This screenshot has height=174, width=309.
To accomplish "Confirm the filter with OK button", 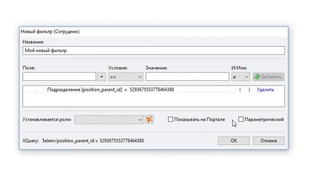I will (234, 141).
